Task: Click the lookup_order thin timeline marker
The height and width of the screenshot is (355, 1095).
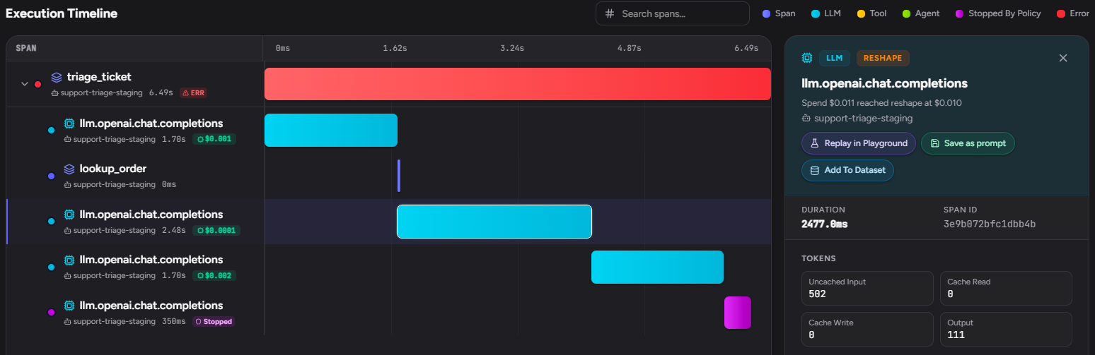Action: click(x=399, y=175)
